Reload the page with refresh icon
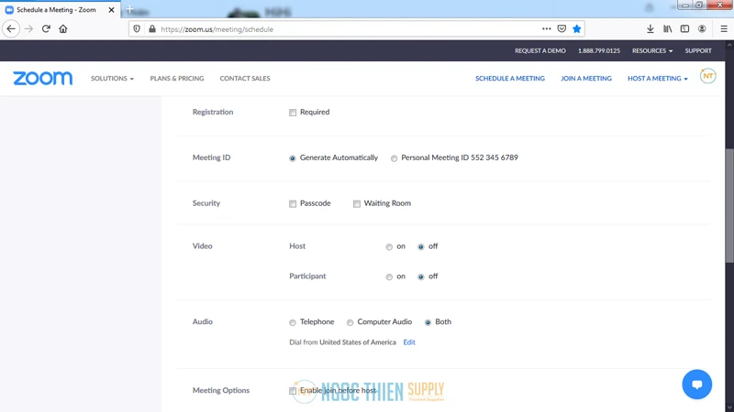This screenshot has height=412, width=734. click(46, 29)
